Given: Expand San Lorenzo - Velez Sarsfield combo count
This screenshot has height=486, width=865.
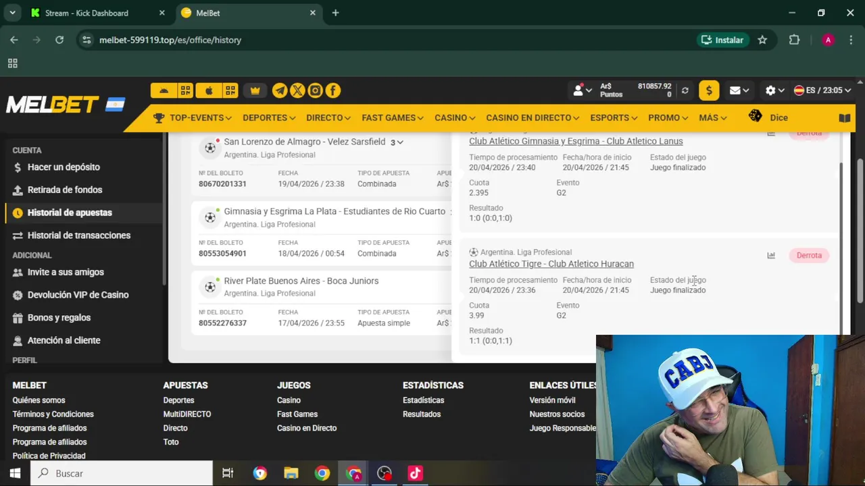Looking at the screenshot, I should point(397,142).
